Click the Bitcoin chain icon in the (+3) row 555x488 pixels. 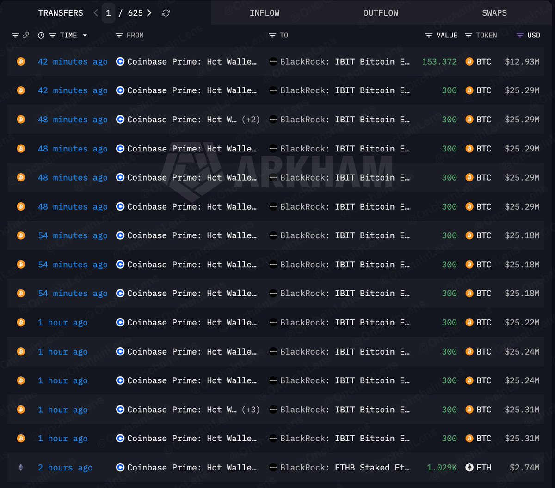point(21,410)
